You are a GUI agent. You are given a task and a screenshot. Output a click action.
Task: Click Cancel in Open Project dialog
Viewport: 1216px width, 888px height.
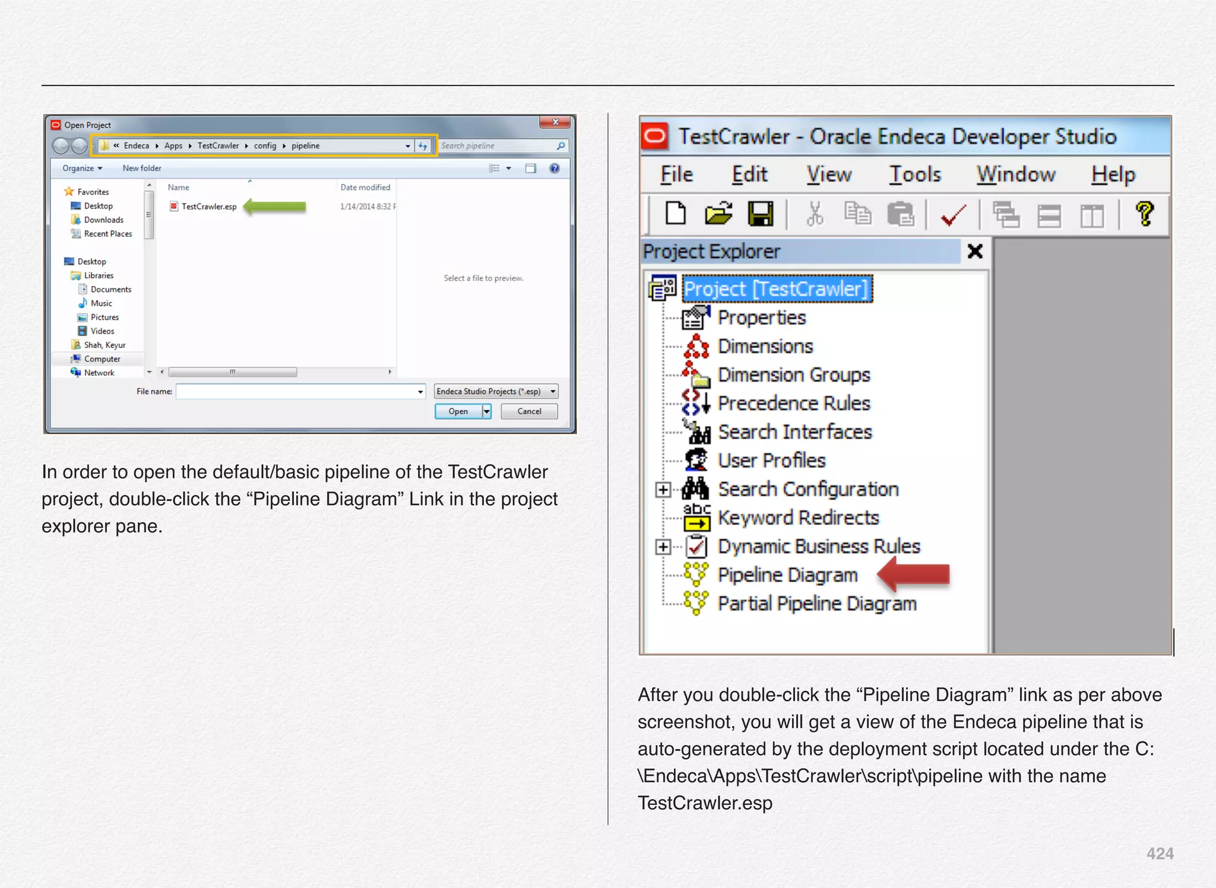(529, 411)
